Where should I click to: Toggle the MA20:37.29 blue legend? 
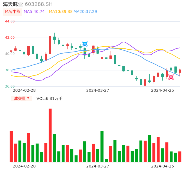point(85,12)
